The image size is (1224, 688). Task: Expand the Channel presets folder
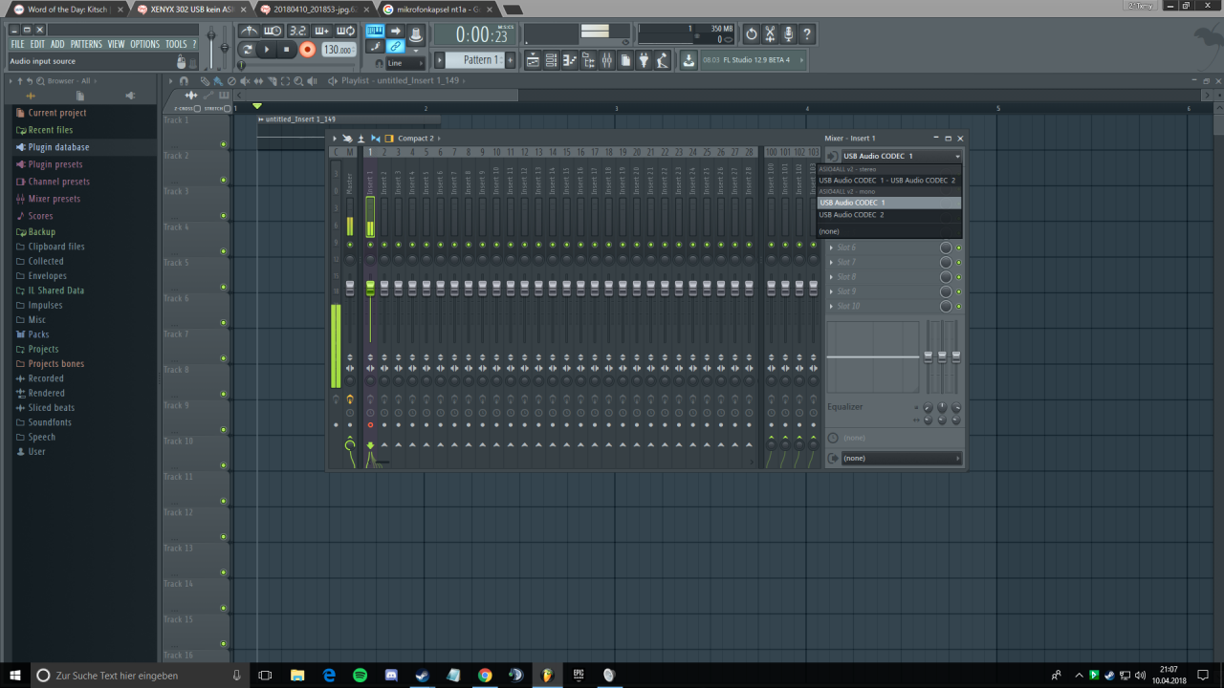[59, 182]
